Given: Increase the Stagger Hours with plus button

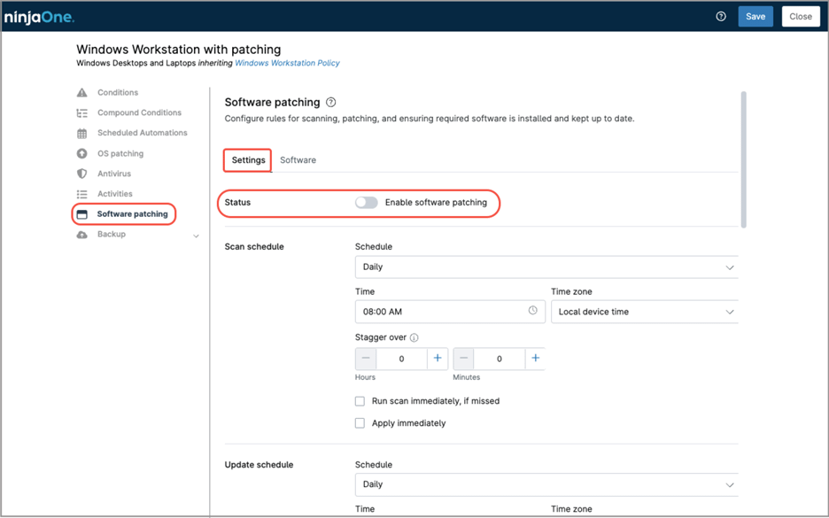Looking at the screenshot, I should (436, 358).
